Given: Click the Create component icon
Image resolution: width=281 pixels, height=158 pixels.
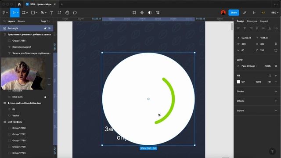Looking at the screenshot, I should (142, 13).
